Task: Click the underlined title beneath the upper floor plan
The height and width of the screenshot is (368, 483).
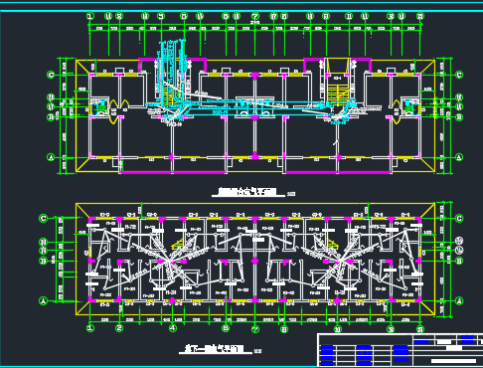Action: [247, 191]
